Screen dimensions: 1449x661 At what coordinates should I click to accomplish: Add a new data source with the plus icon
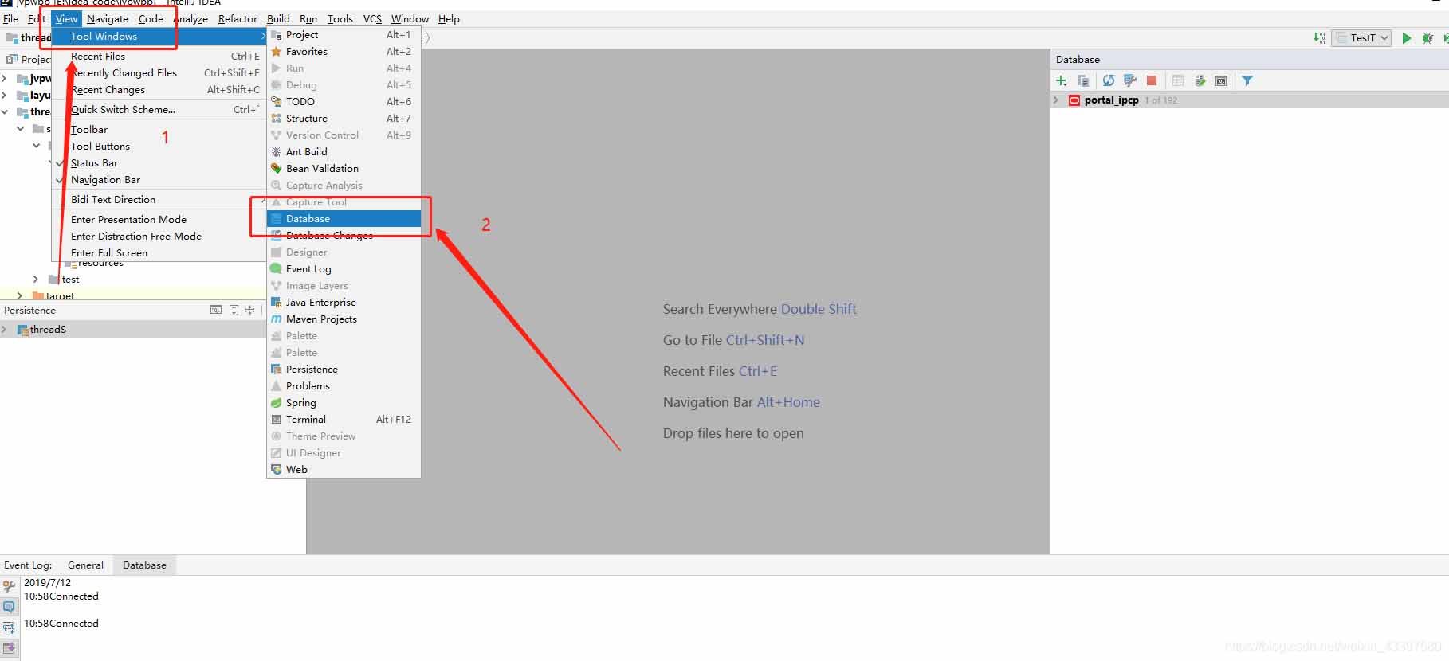(x=1062, y=80)
